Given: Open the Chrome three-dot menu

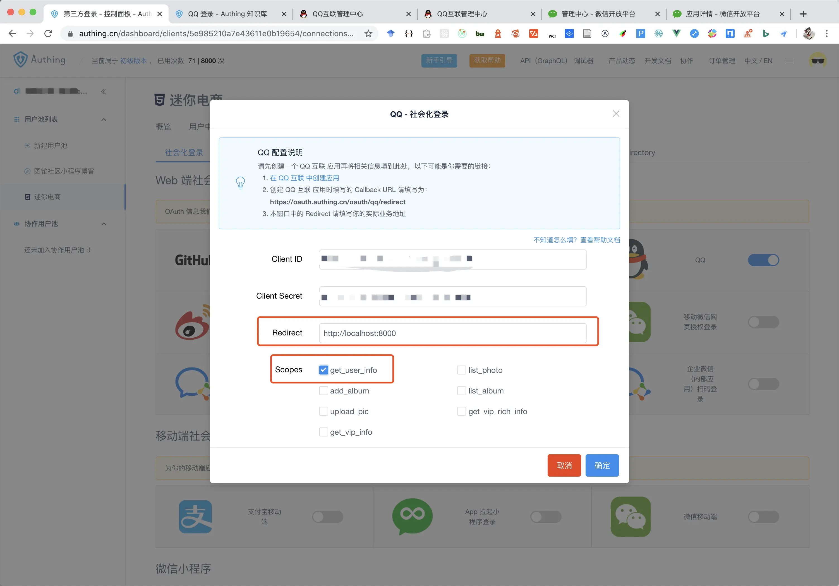Looking at the screenshot, I should tap(826, 33).
